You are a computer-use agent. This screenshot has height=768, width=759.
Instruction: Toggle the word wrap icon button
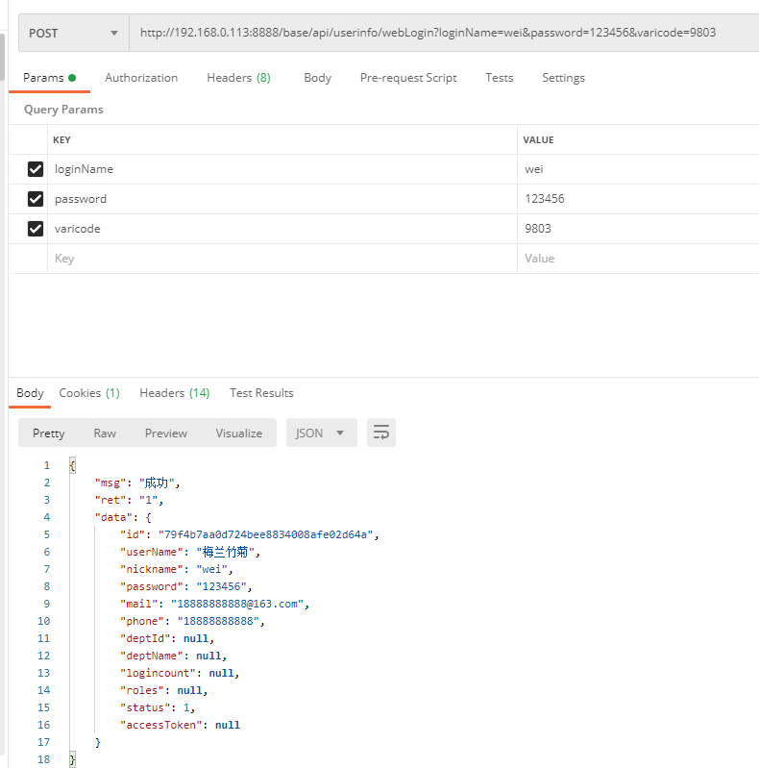381,433
